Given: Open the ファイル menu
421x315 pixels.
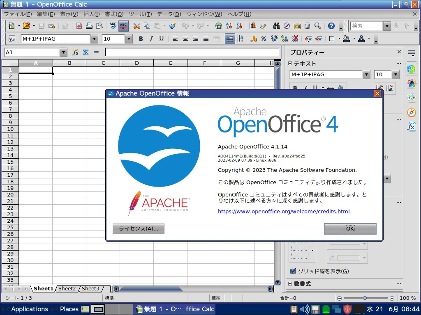Looking at the screenshot, I should point(18,14).
